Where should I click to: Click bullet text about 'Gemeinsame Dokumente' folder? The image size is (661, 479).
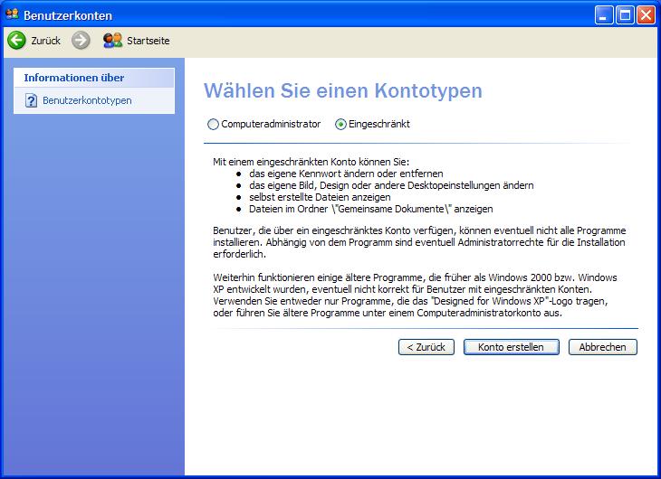(371, 209)
